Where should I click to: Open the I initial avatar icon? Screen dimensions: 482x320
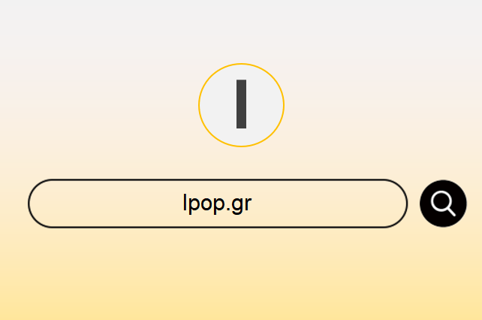[241, 105]
